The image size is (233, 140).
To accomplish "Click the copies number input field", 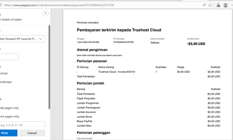I will (9, 57).
